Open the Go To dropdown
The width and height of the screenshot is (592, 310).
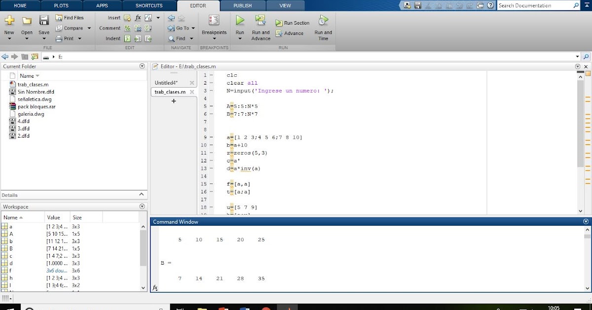pos(182,28)
